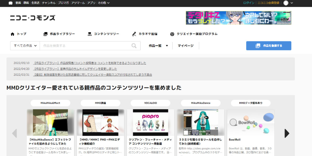Open the デタリキZ banner advertisement

[x=238, y=18]
